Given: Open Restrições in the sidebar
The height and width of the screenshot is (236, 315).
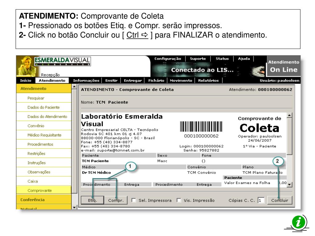Looking at the screenshot, I should pos(44,154).
